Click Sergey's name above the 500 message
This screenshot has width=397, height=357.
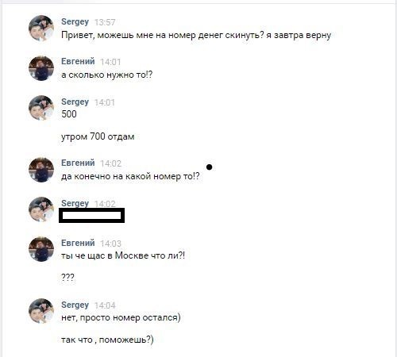(x=75, y=102)
